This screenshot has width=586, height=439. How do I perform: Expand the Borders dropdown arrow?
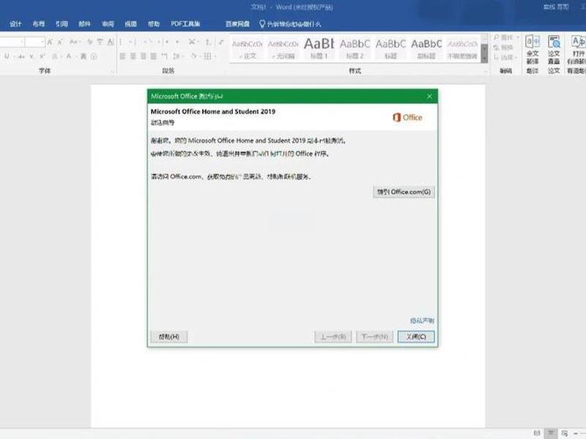tap(215, 56)
